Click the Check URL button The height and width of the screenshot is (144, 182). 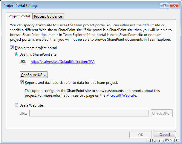162,113
